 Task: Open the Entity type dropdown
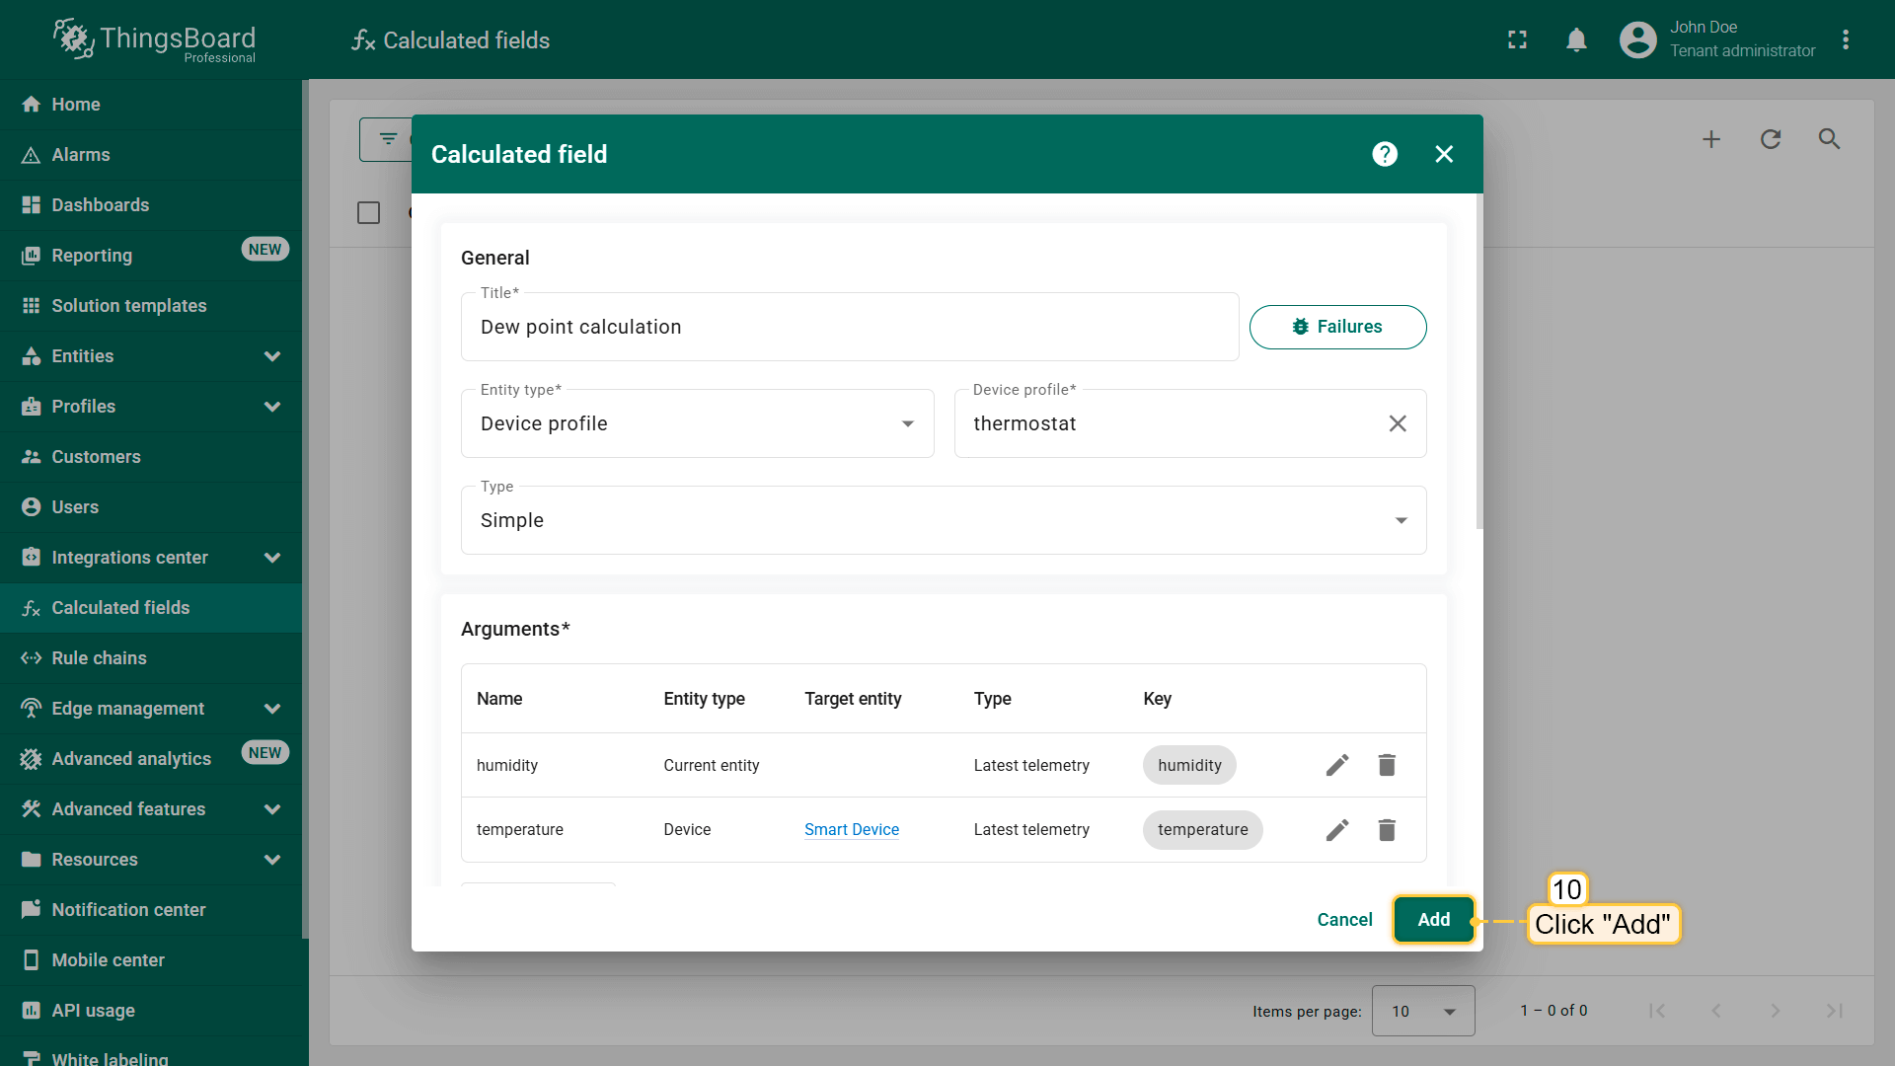tap(697, 423)
